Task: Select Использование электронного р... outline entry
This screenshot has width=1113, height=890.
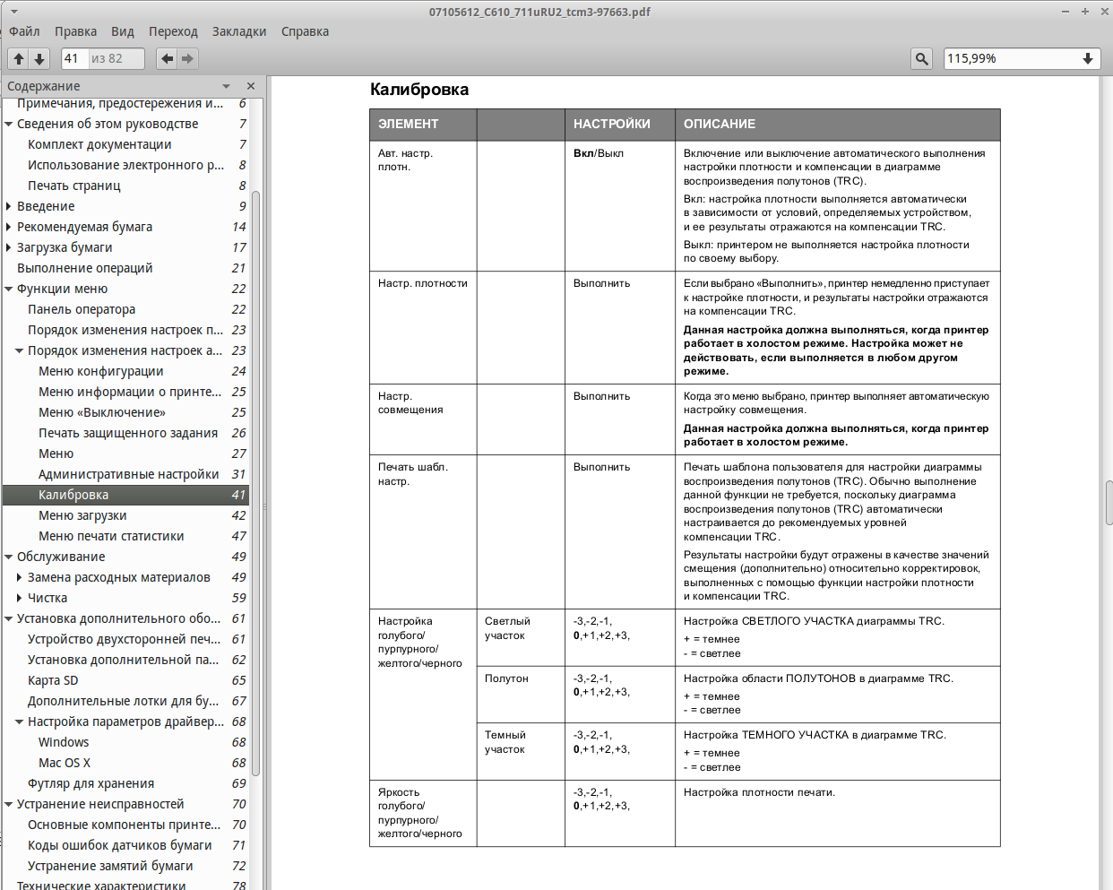Action: click(x=125, y=165)
